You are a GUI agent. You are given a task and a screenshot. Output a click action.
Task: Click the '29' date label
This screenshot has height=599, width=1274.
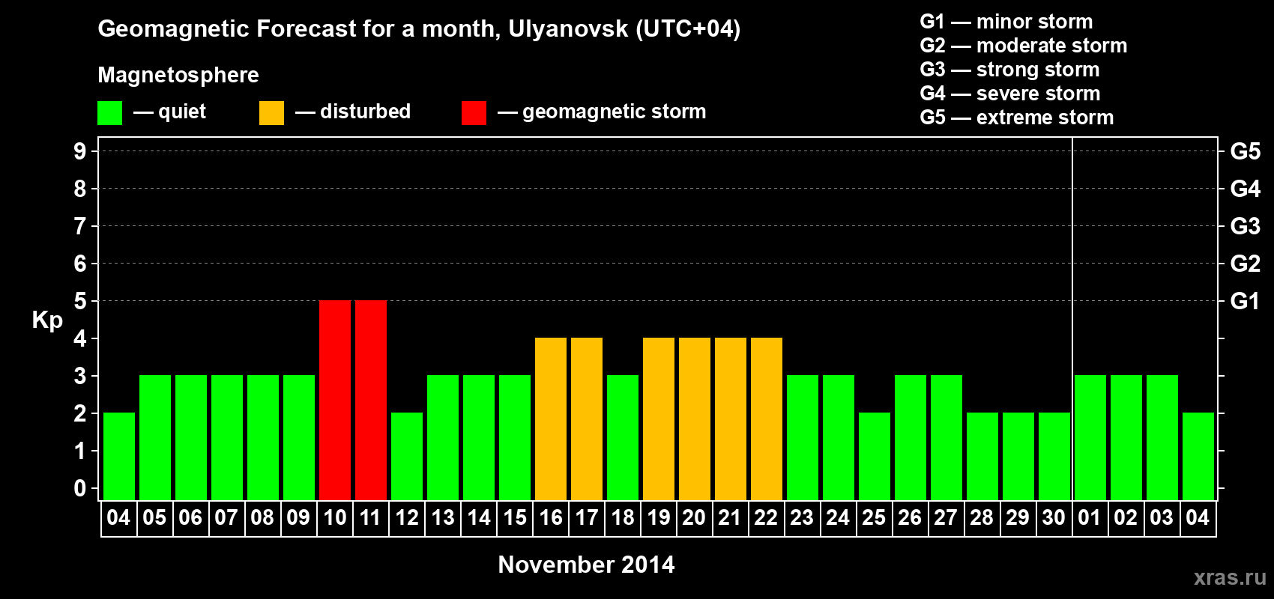point(1018,518)
